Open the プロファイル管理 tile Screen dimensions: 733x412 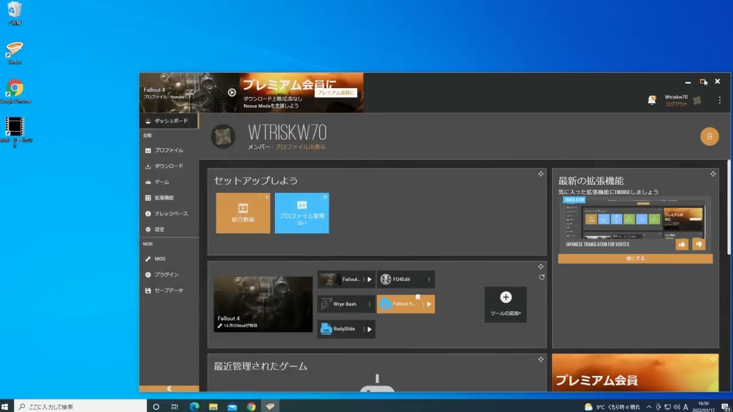point(302,213)
